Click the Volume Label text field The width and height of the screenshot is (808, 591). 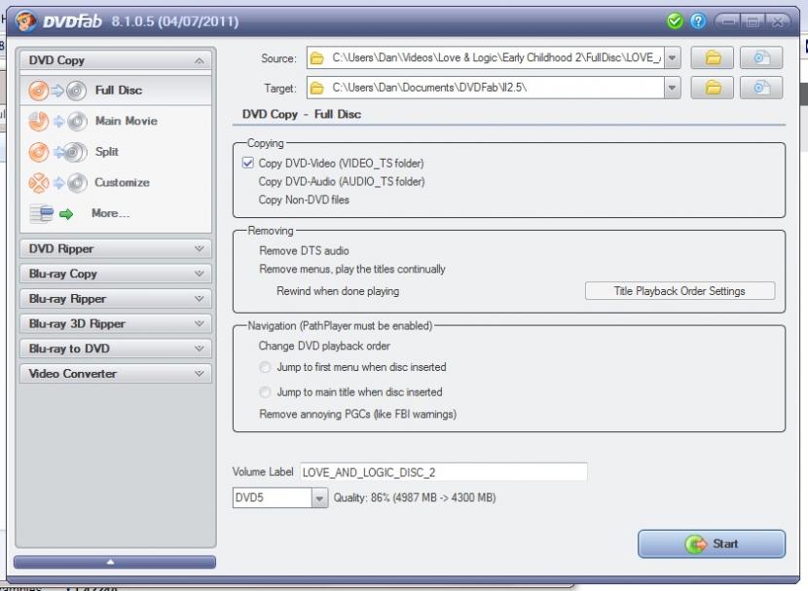[x=444, y=472]
